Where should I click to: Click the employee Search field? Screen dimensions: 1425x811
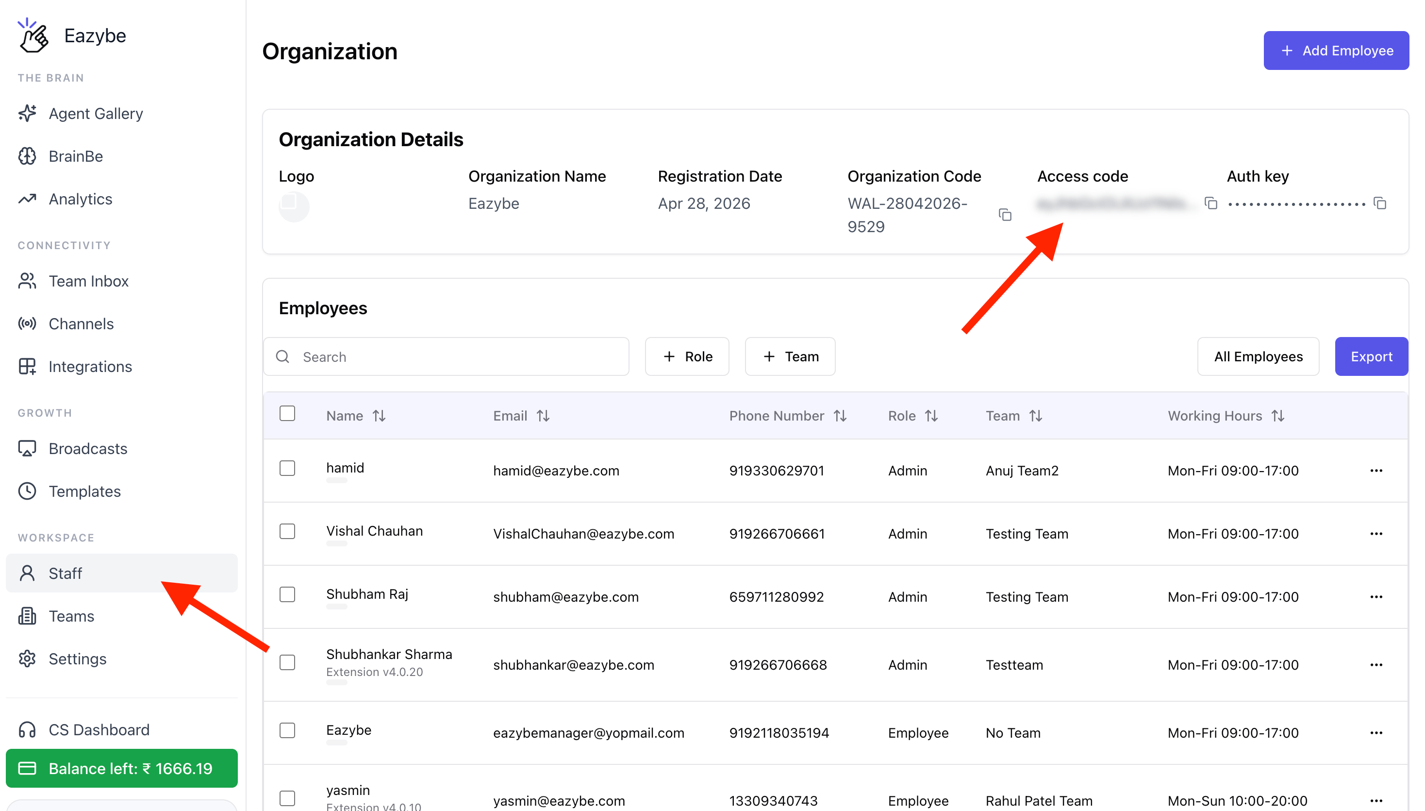point(446,356)
